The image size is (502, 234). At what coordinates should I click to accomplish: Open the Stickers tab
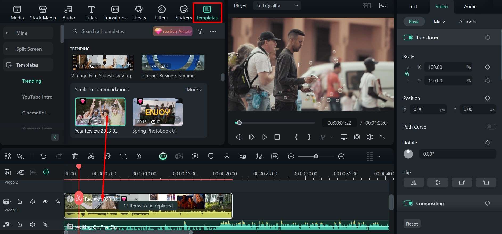tap(184, 13)
